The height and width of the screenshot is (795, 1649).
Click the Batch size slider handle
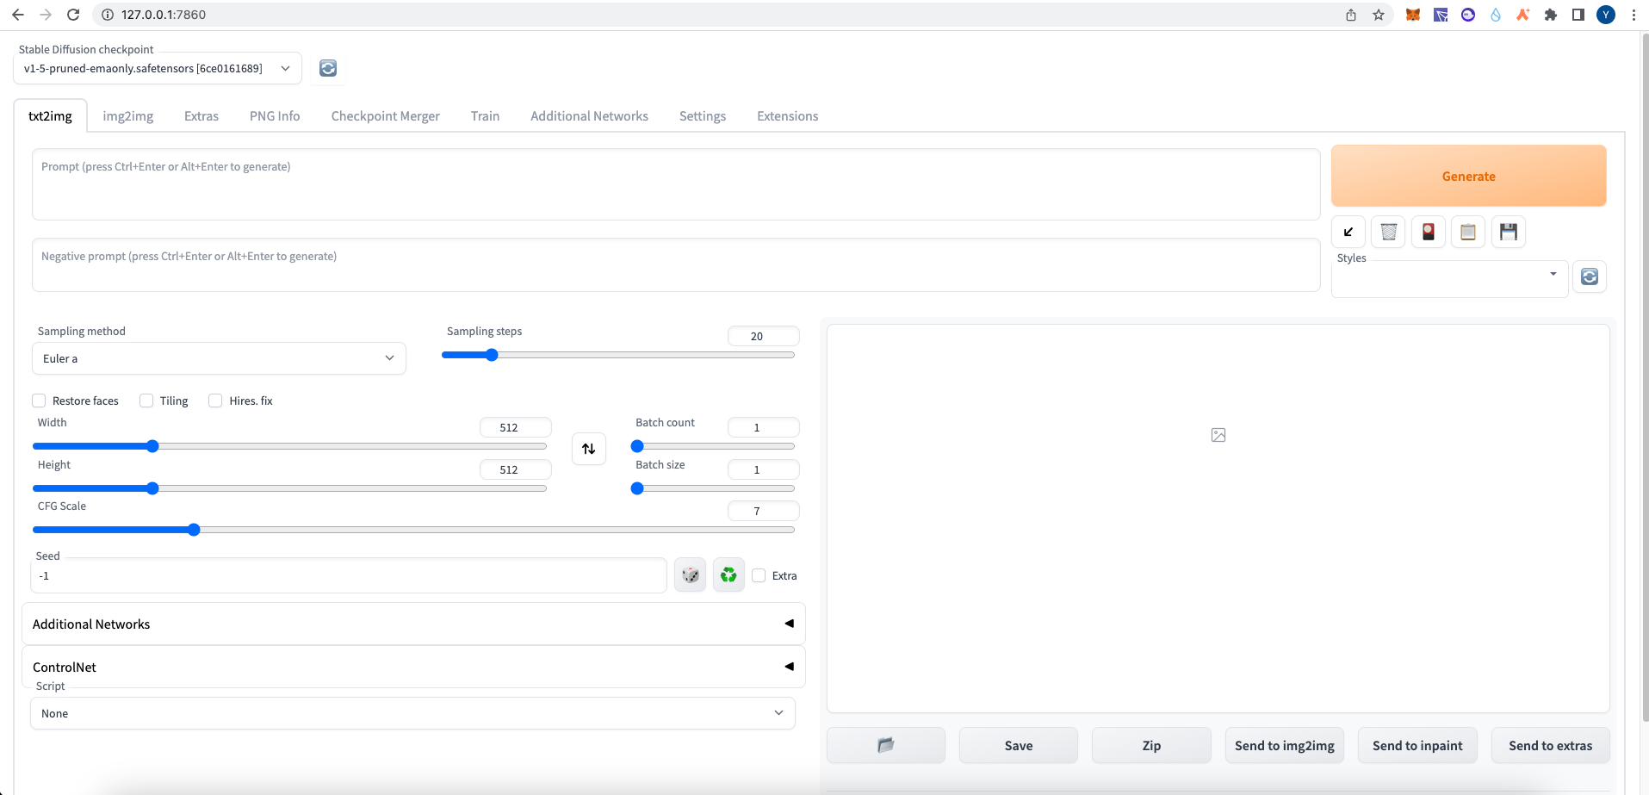click(637, 488)
